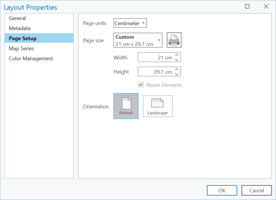Click the Cancel button
The height and width of the screenshot is (200, 276).
click(257, 190)
